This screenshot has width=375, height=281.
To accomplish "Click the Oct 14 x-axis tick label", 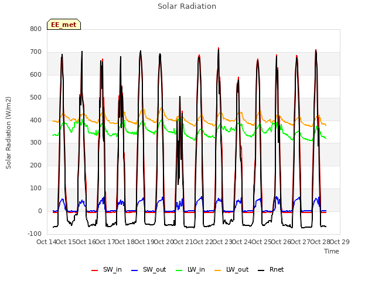I will click(46, 242).
